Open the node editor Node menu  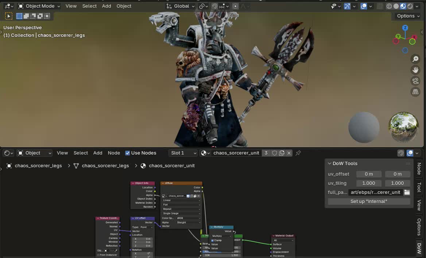[114, 153]
